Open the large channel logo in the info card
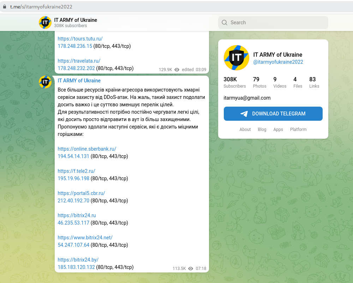 coord(237,58)
